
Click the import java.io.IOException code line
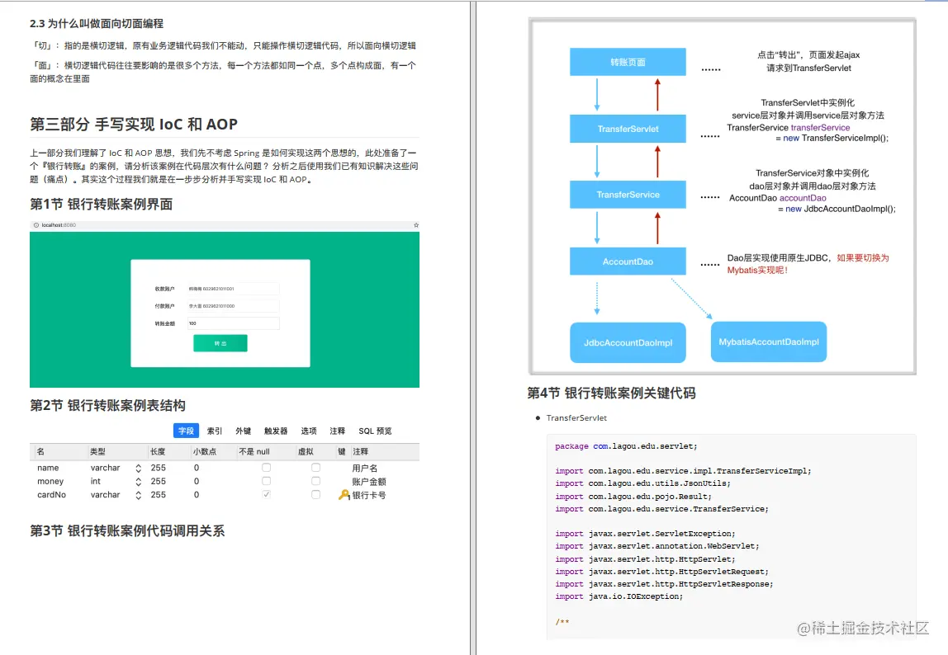click(x=619, y=596)
